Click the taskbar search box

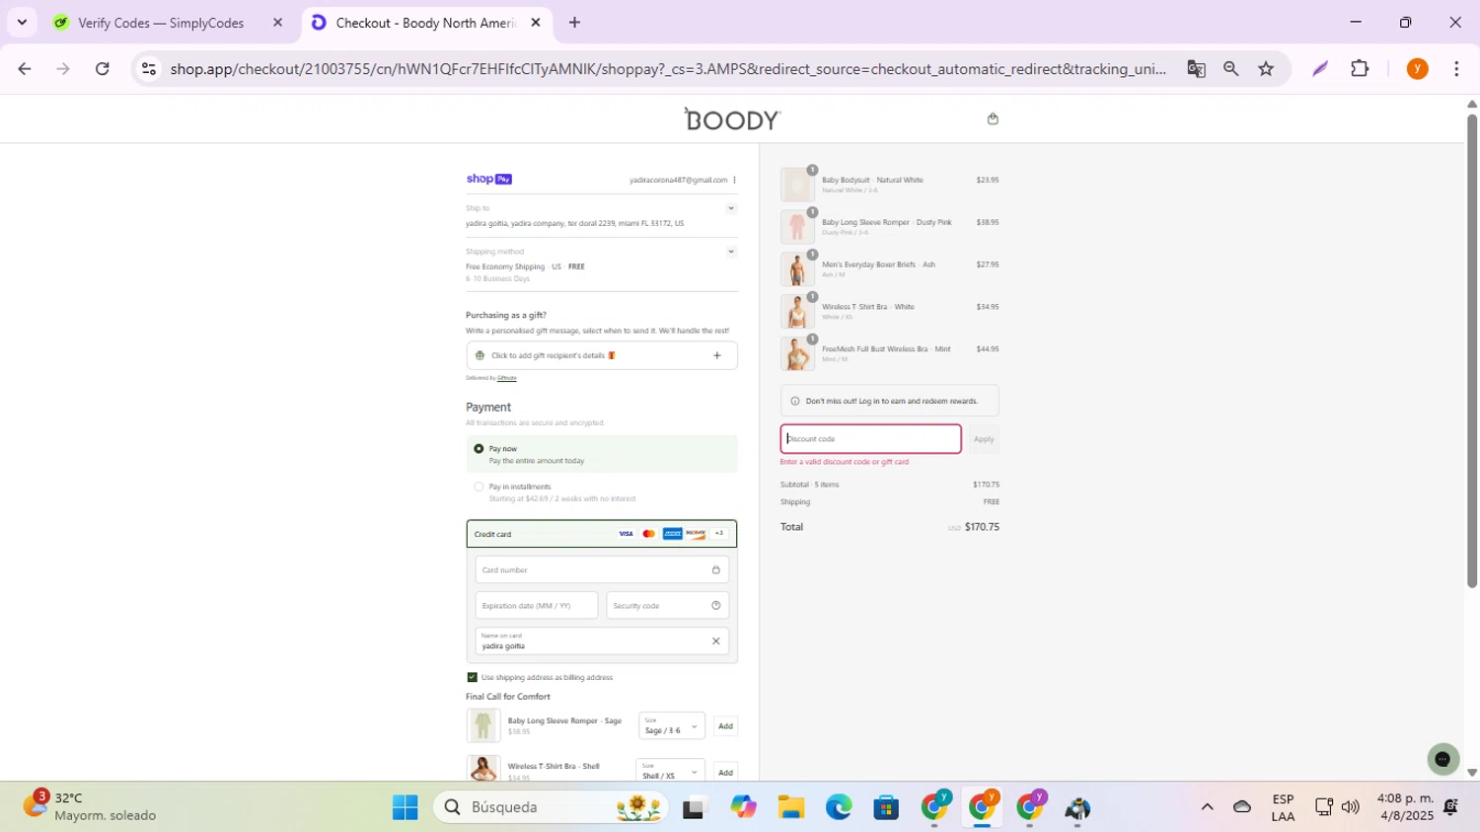(552, 807)
